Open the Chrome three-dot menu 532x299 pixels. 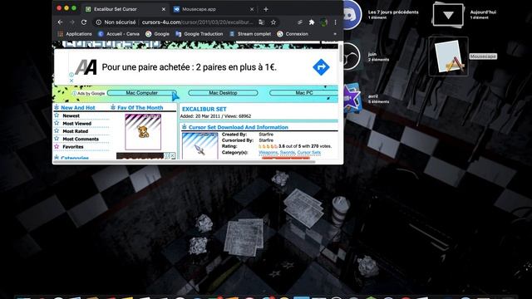(x=335, y=22)
